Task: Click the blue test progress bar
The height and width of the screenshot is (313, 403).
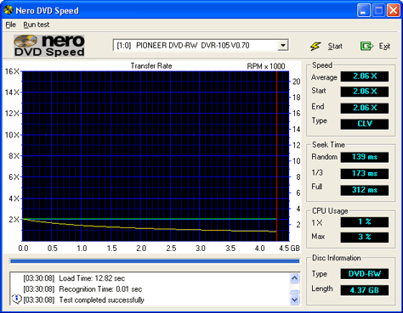Action: pyautogui.click(x=155, y=261)
